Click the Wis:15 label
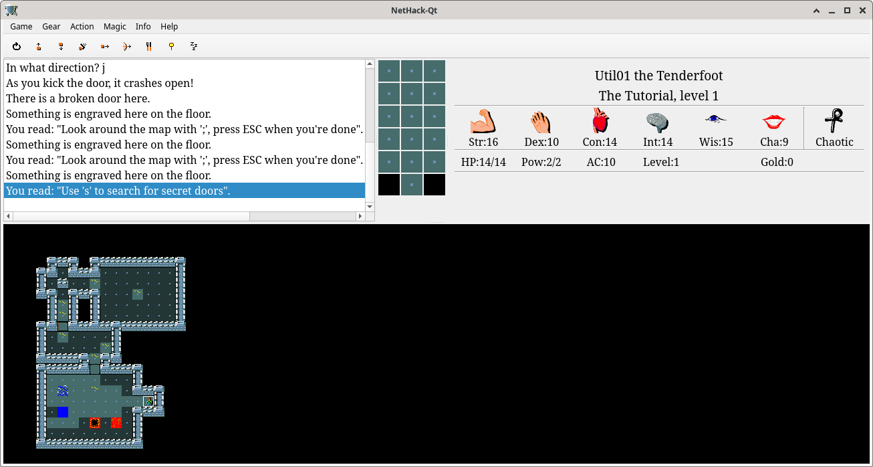The width and height of the screenshot is (873, 467). tap(716, 142)
